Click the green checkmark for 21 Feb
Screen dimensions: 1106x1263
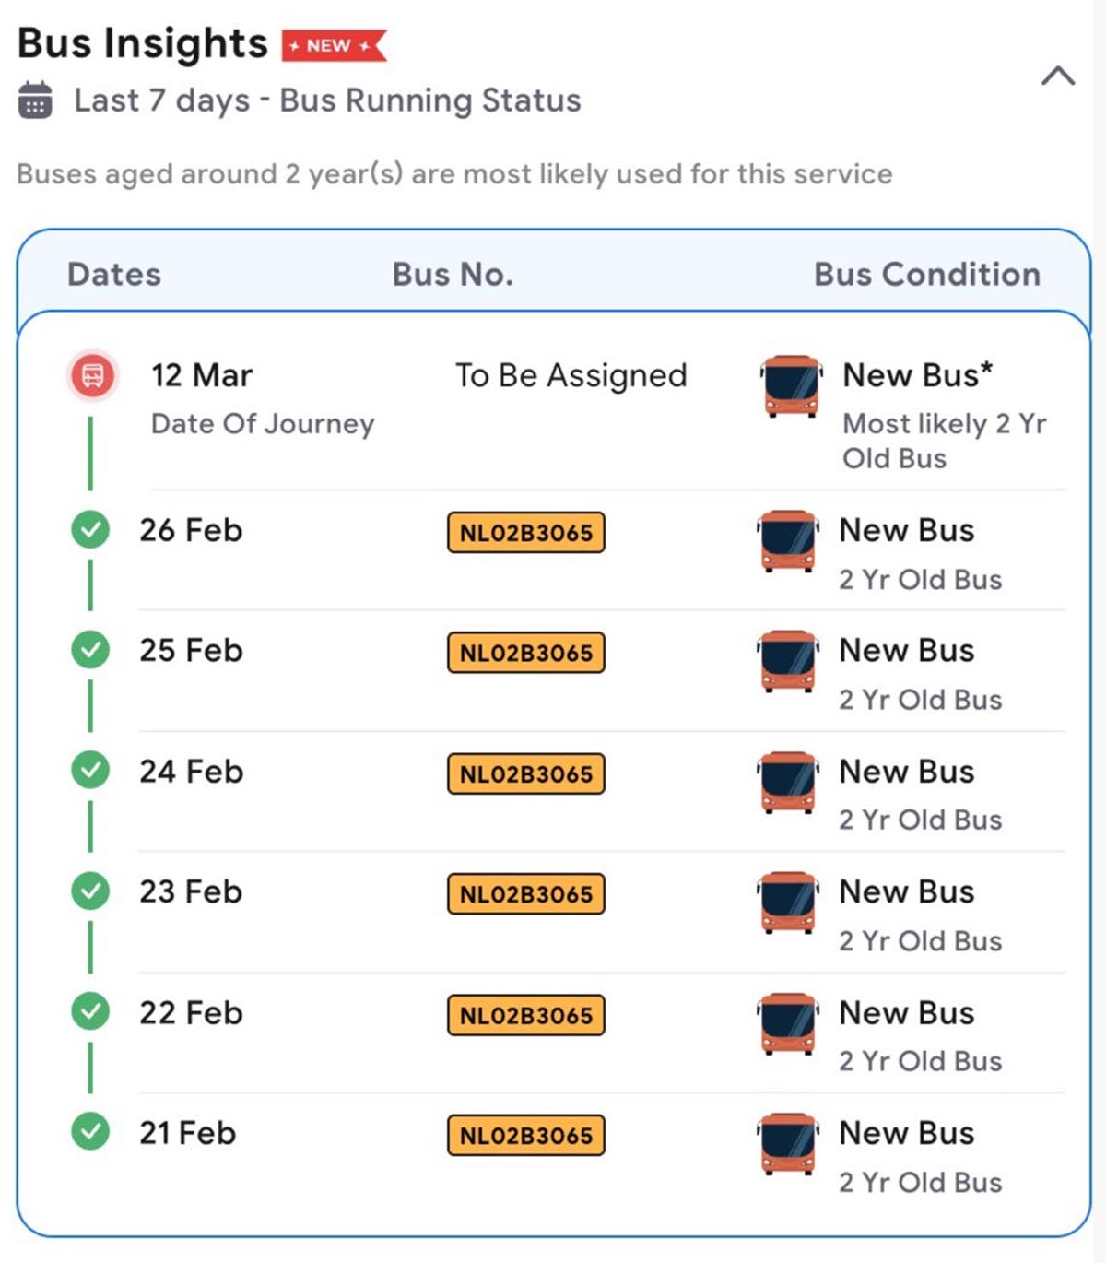tap(90, 1132)
